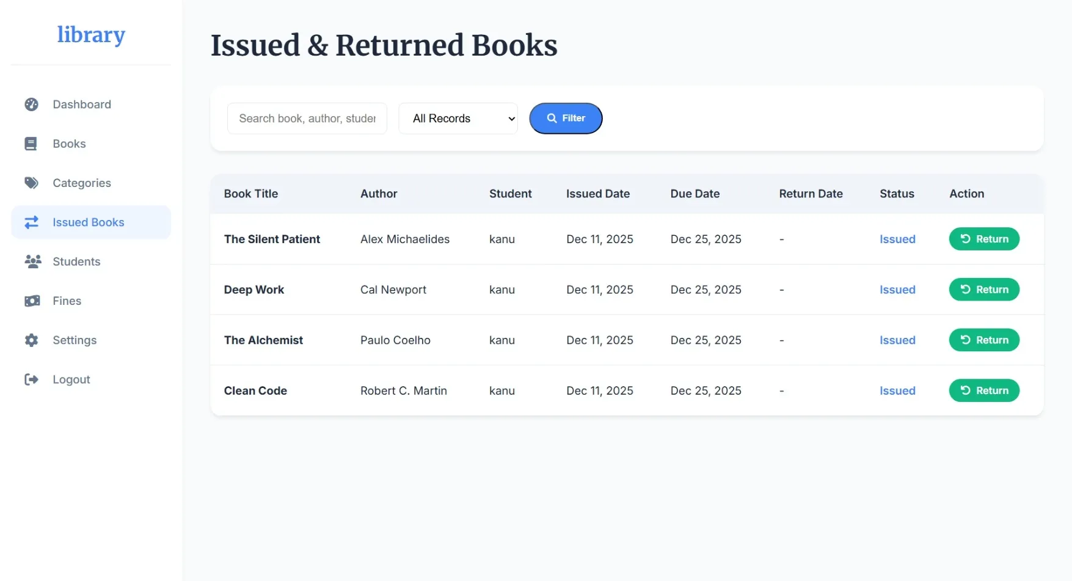Open the All Records dropdown

coord(458,118)
